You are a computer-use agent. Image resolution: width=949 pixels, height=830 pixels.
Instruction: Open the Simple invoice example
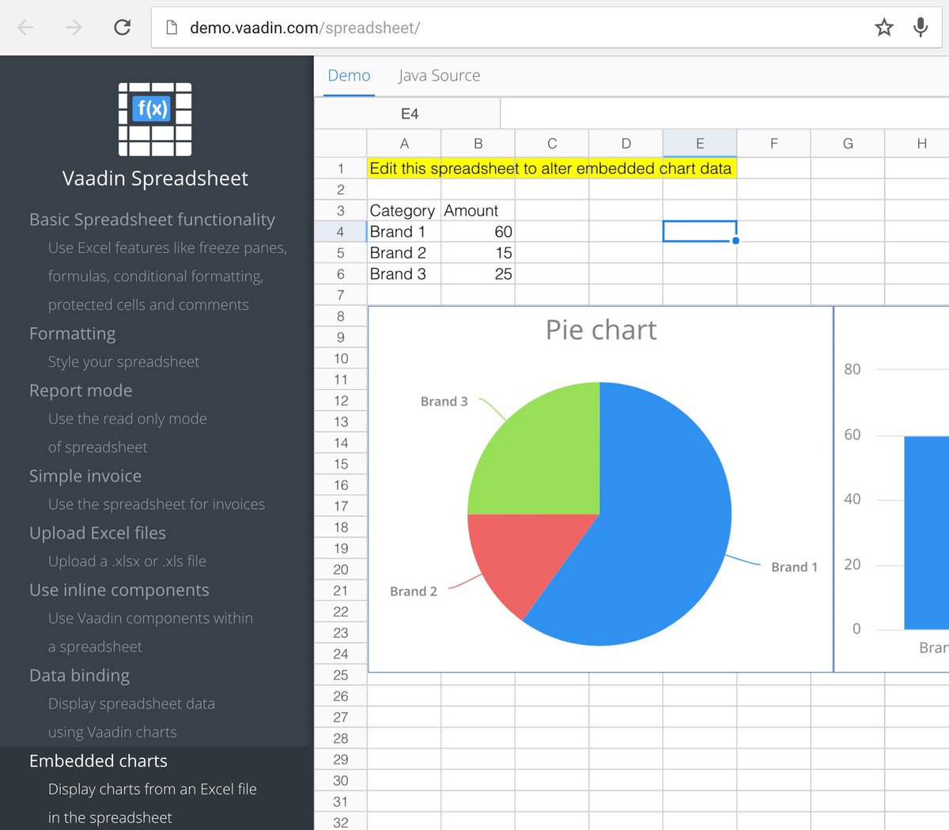85,476
